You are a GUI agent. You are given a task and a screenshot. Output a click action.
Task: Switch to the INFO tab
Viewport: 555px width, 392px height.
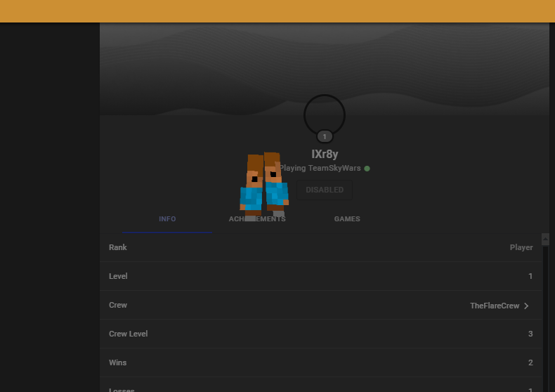click(x=167, y=219)
